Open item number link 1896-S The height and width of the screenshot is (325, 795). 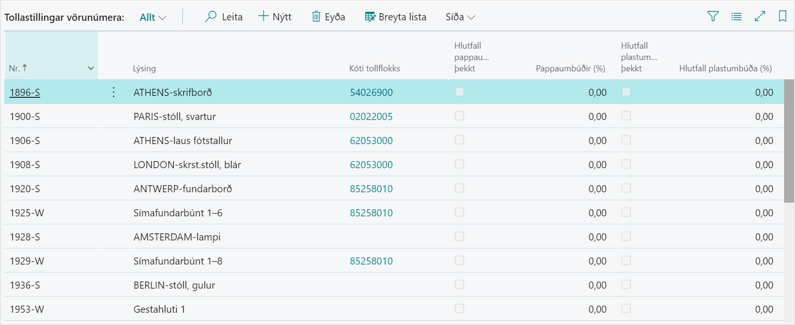click(25, 93)
